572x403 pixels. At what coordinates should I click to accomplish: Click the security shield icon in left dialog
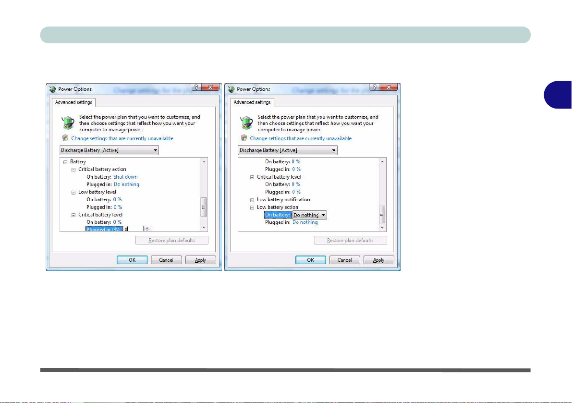coord(65,138)
